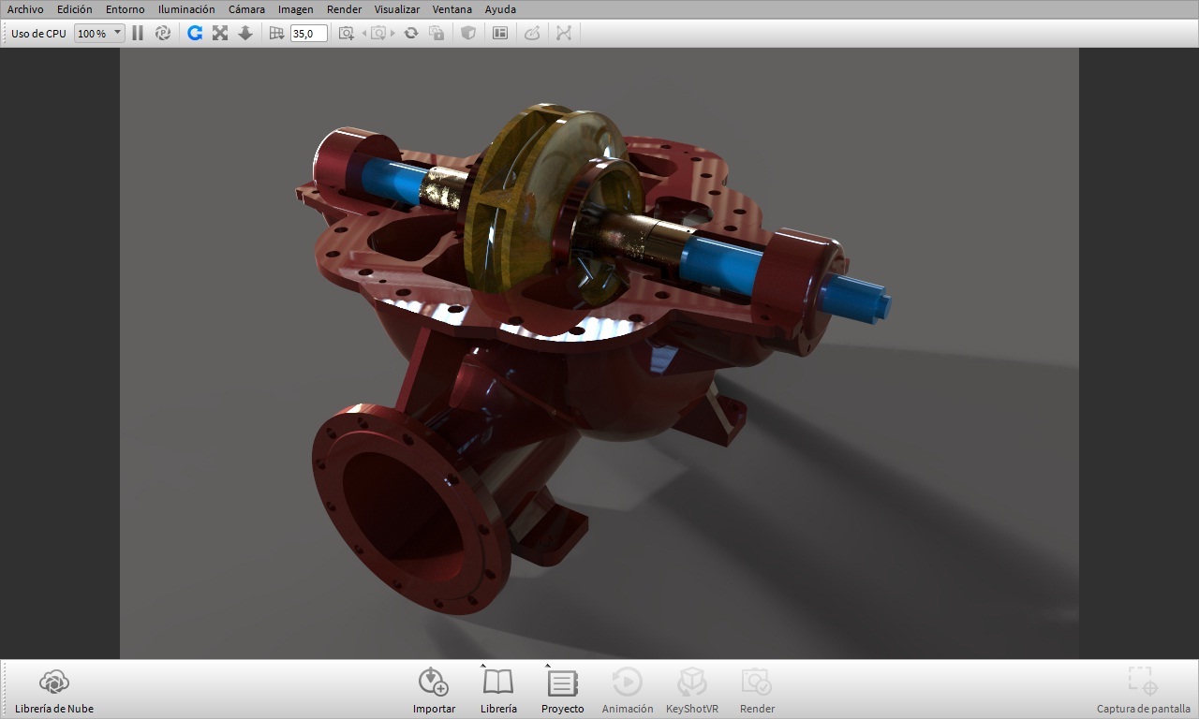
Task: Click the shield-shaped toolbar icon
Action: [x=468, y=33]
